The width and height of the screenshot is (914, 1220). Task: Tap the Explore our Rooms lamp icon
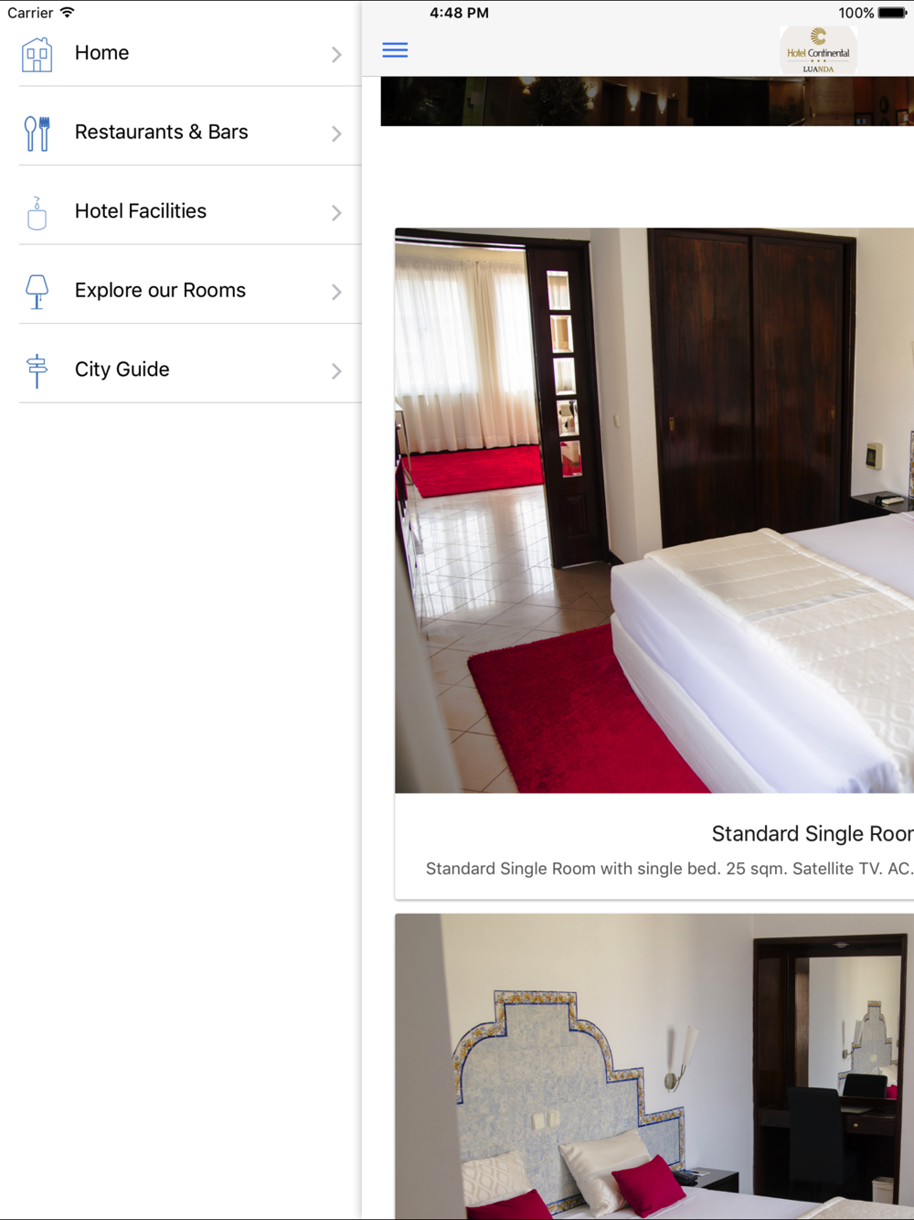(37, 292)
